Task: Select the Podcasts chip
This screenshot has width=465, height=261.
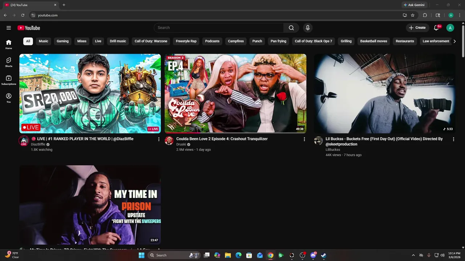Action: coord(212,41)
